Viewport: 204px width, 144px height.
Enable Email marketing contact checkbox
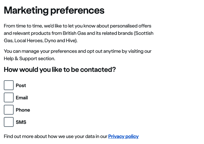pyautogui.click(x=9, y=97)
